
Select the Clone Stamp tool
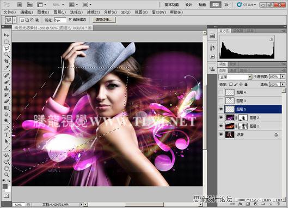tap(7, 88)
